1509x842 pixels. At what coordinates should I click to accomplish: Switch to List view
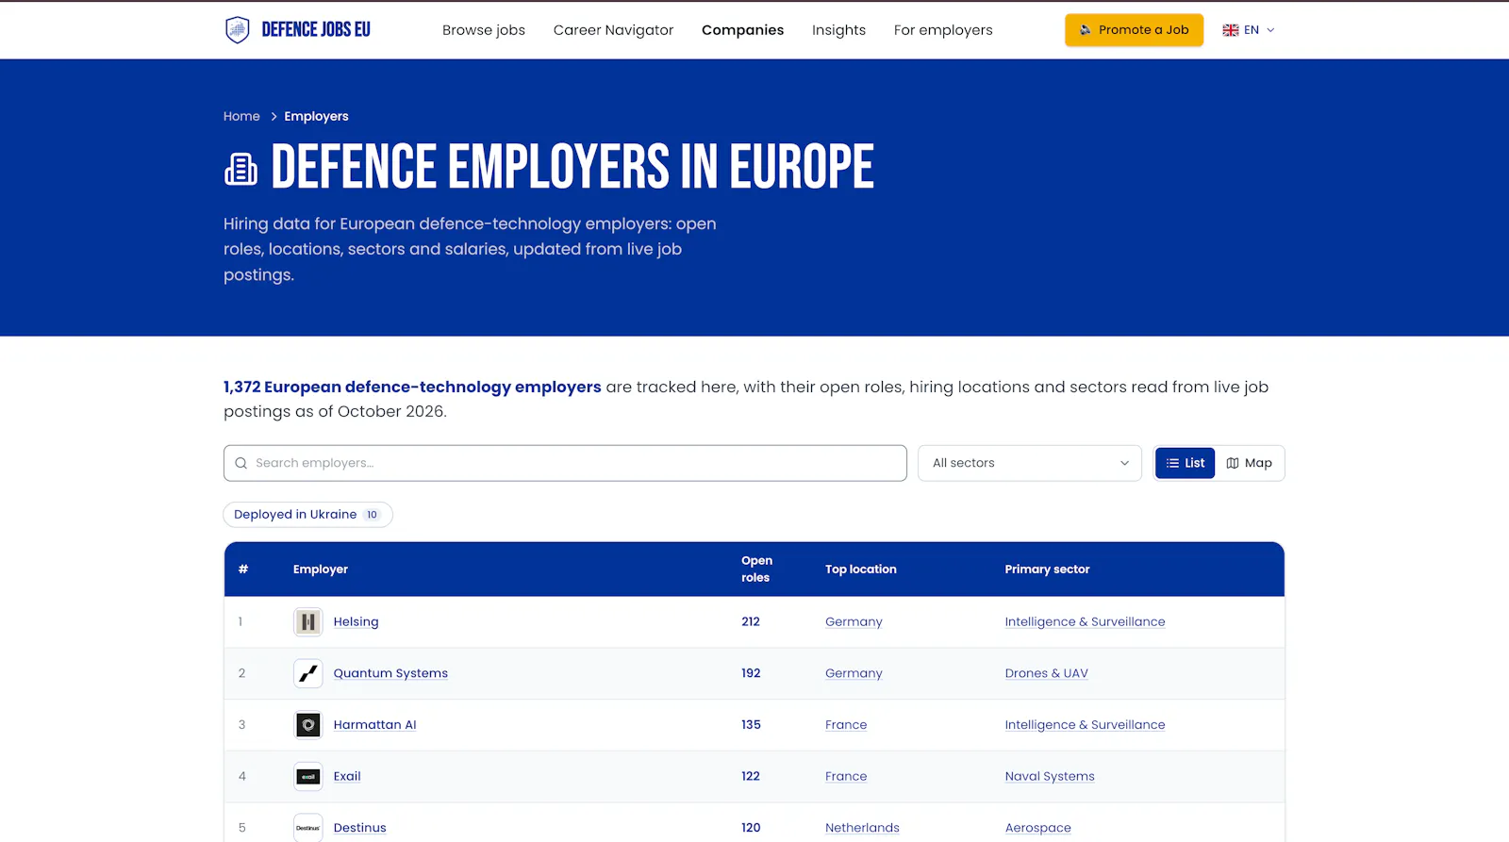coord(1186,463)
